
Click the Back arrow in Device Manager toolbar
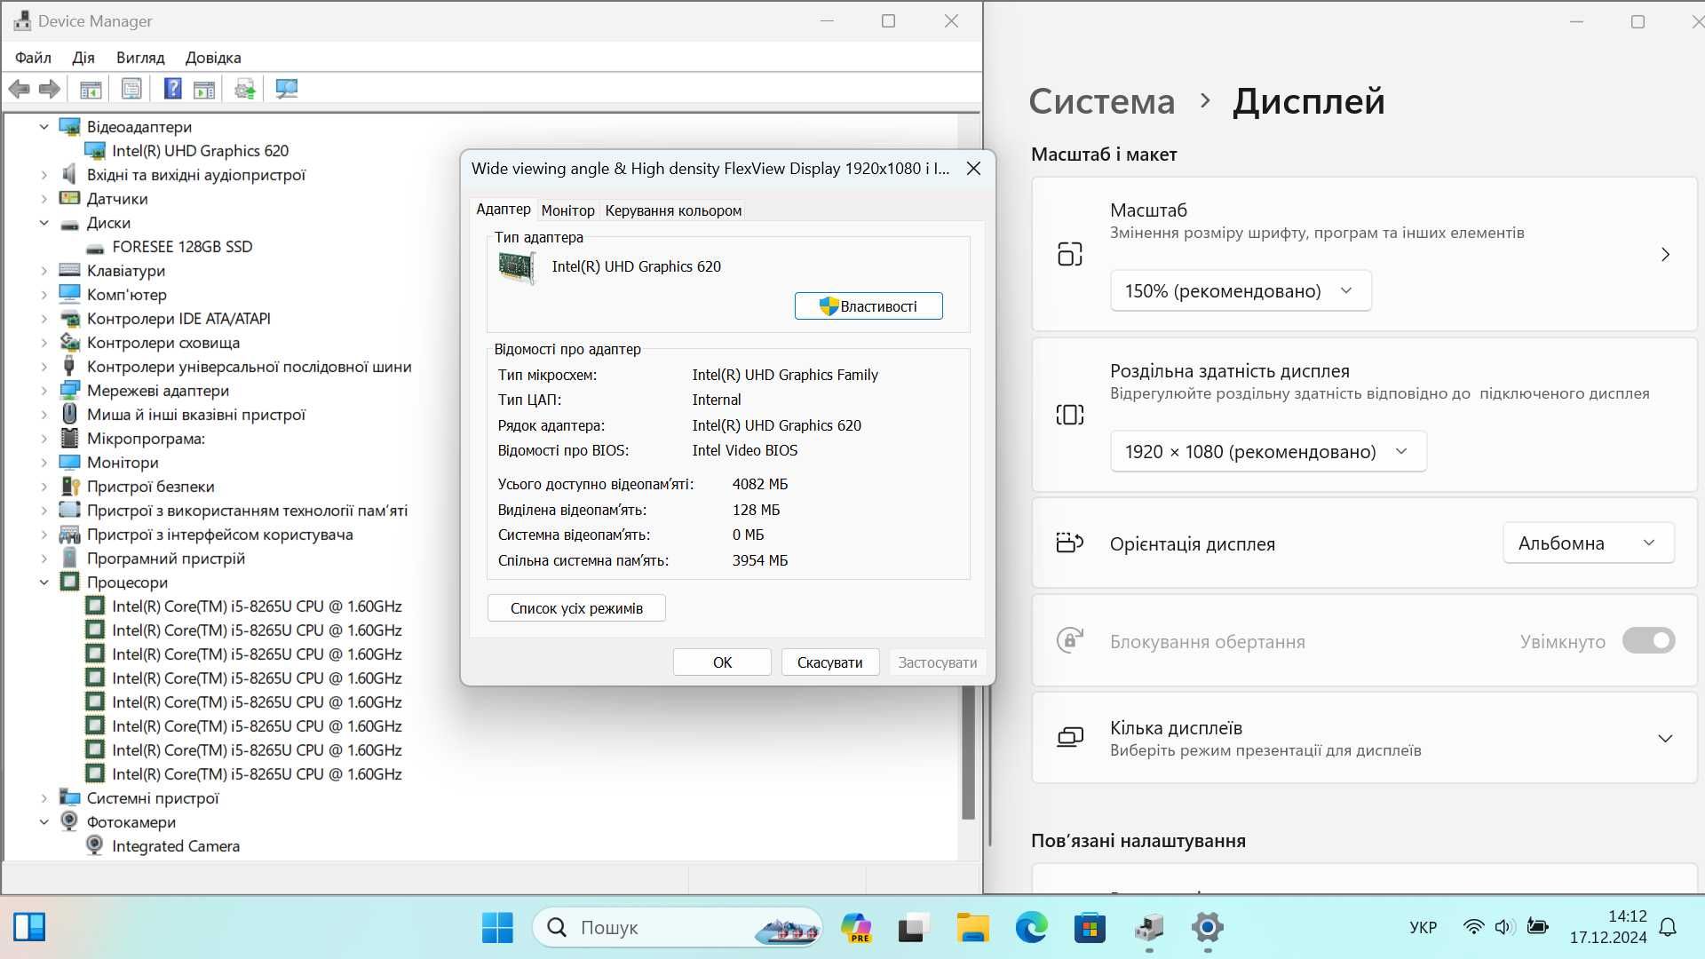pos(20,89)
